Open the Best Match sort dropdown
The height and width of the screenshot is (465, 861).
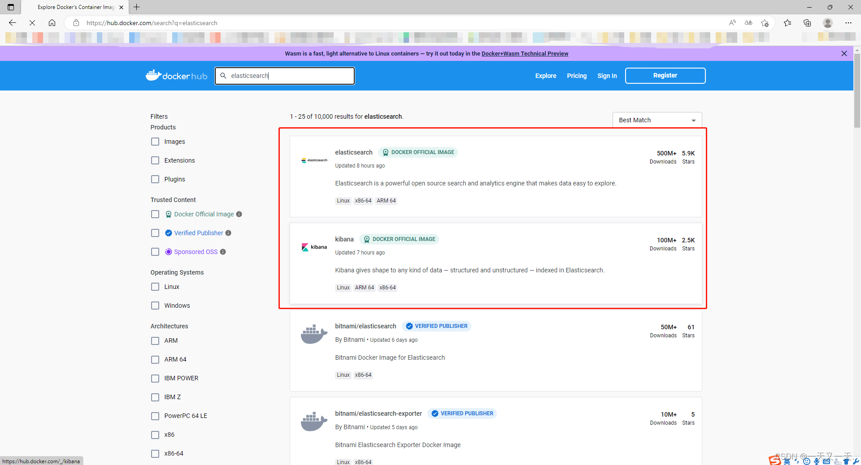coord(657,120)
